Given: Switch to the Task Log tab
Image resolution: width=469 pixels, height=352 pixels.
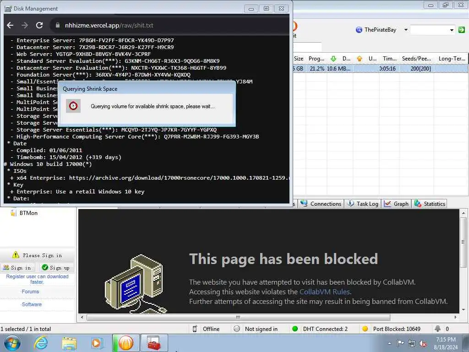Looking at the screenshot, I should pos(363,204).
